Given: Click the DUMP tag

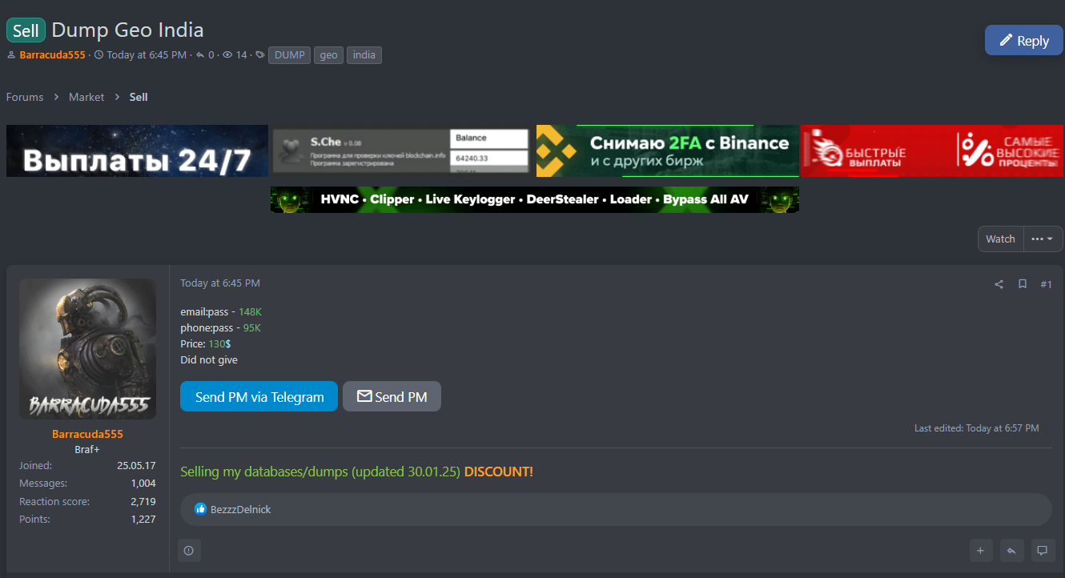Looking at the screenshot, I should coord(289,55).
